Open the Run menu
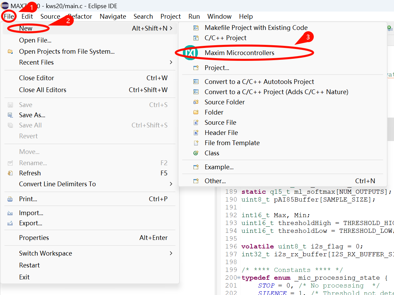The image size is (394, 295). pyautogui.click(x=194, y=16)
